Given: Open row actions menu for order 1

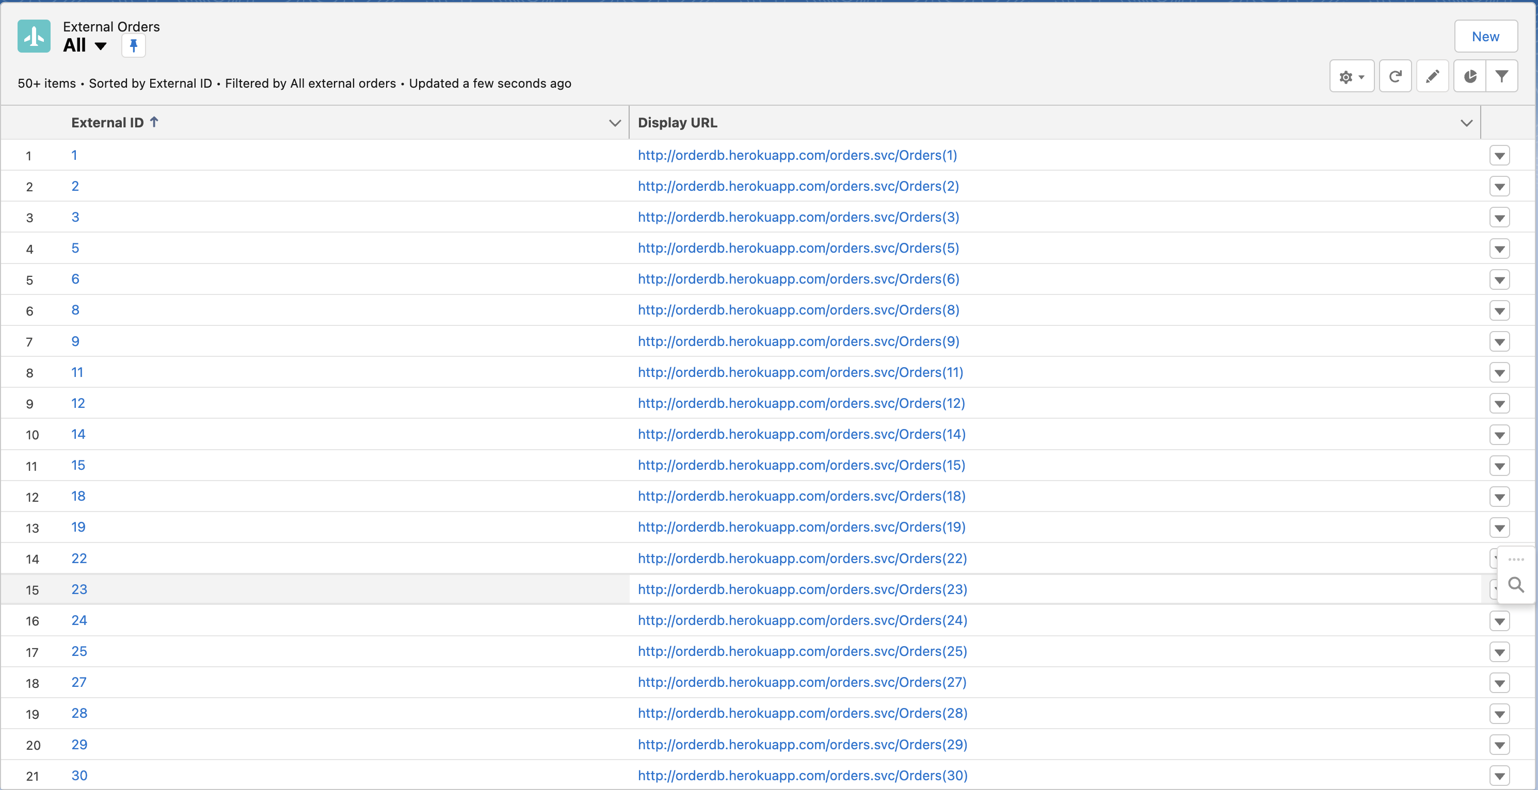Looking at the screenshot, I should click(1499, 156).
